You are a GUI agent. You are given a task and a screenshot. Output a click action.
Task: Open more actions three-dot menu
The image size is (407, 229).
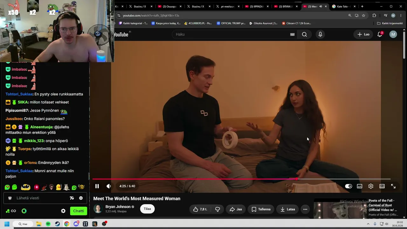(305, 209)
